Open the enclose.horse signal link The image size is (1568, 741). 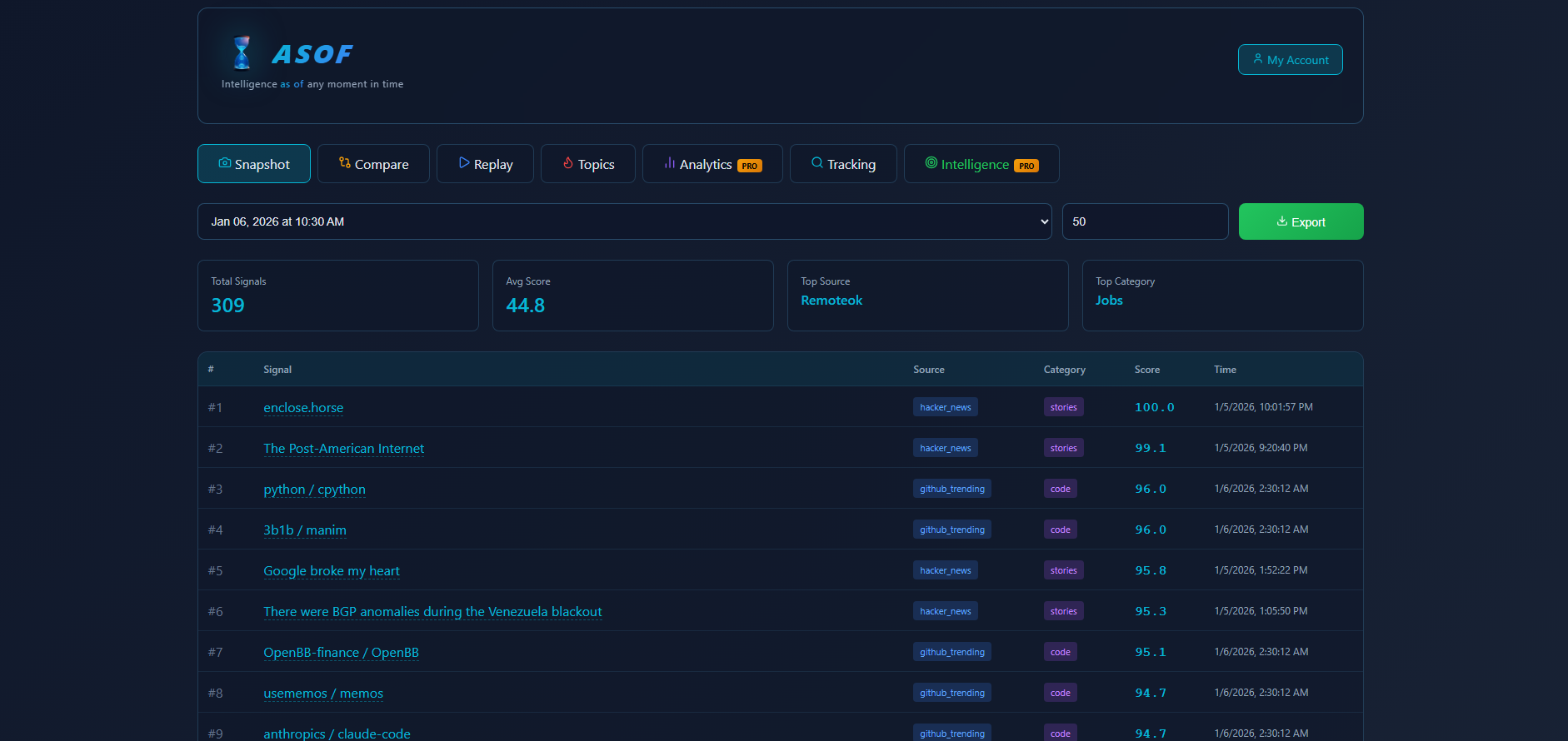(x=303, y=408)
